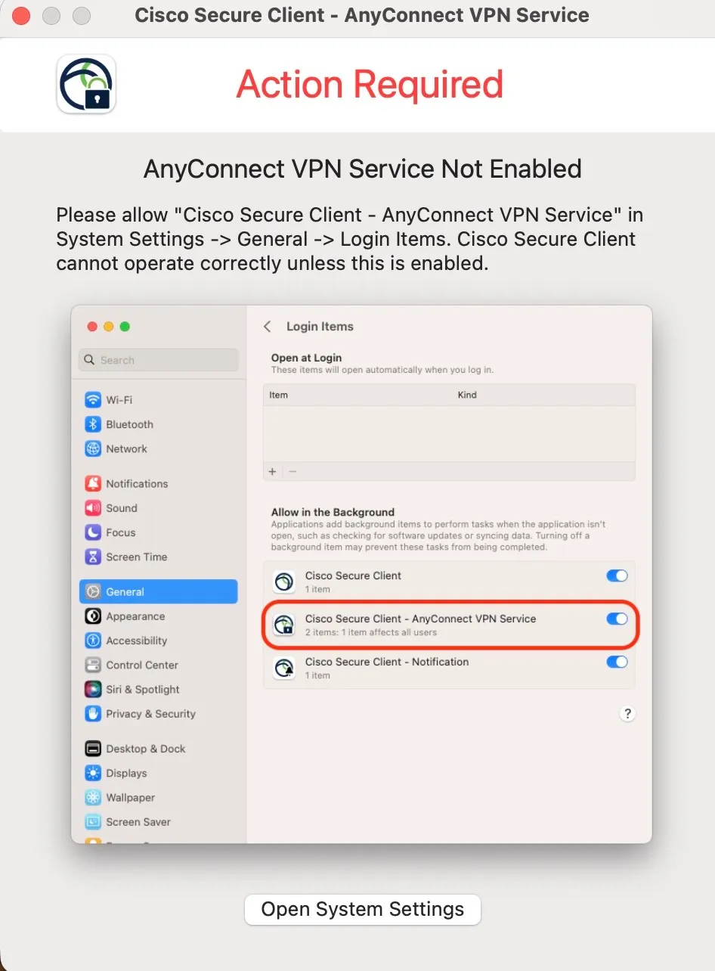
Task: Click the Screen Time hourglass icon
Action: [x=93, y=557]
